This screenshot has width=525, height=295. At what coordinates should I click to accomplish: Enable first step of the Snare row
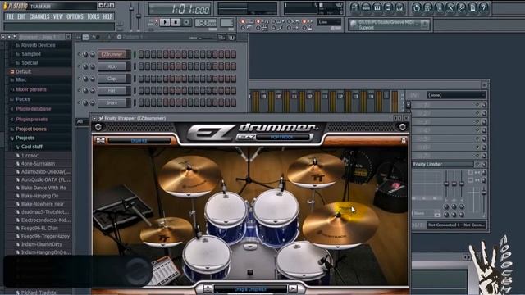click(141, 102)
